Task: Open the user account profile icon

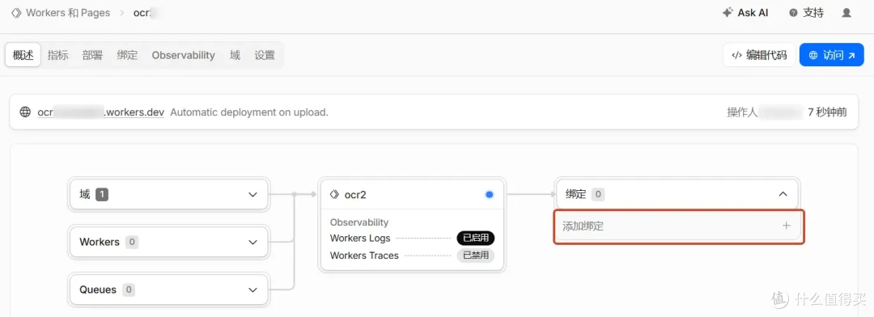Action: [x=846, y=13]
